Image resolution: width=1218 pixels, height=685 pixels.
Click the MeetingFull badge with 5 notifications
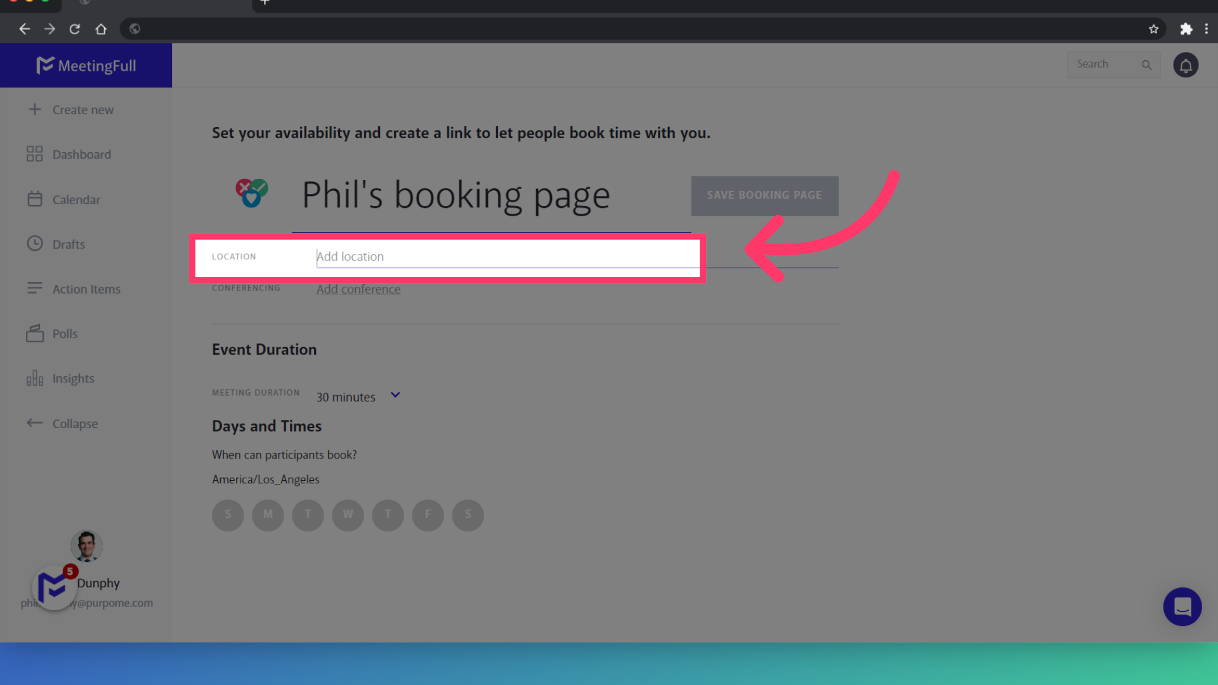[x=55, y=587]
